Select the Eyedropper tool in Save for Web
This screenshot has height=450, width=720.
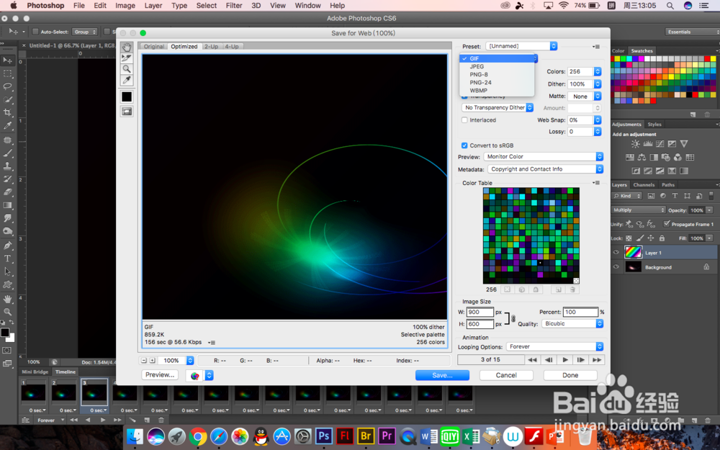pyautogui.click(x=127, y=80)
